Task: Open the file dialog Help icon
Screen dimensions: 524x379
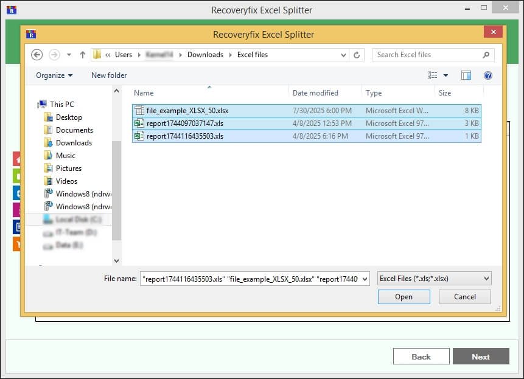Action: 488,75
